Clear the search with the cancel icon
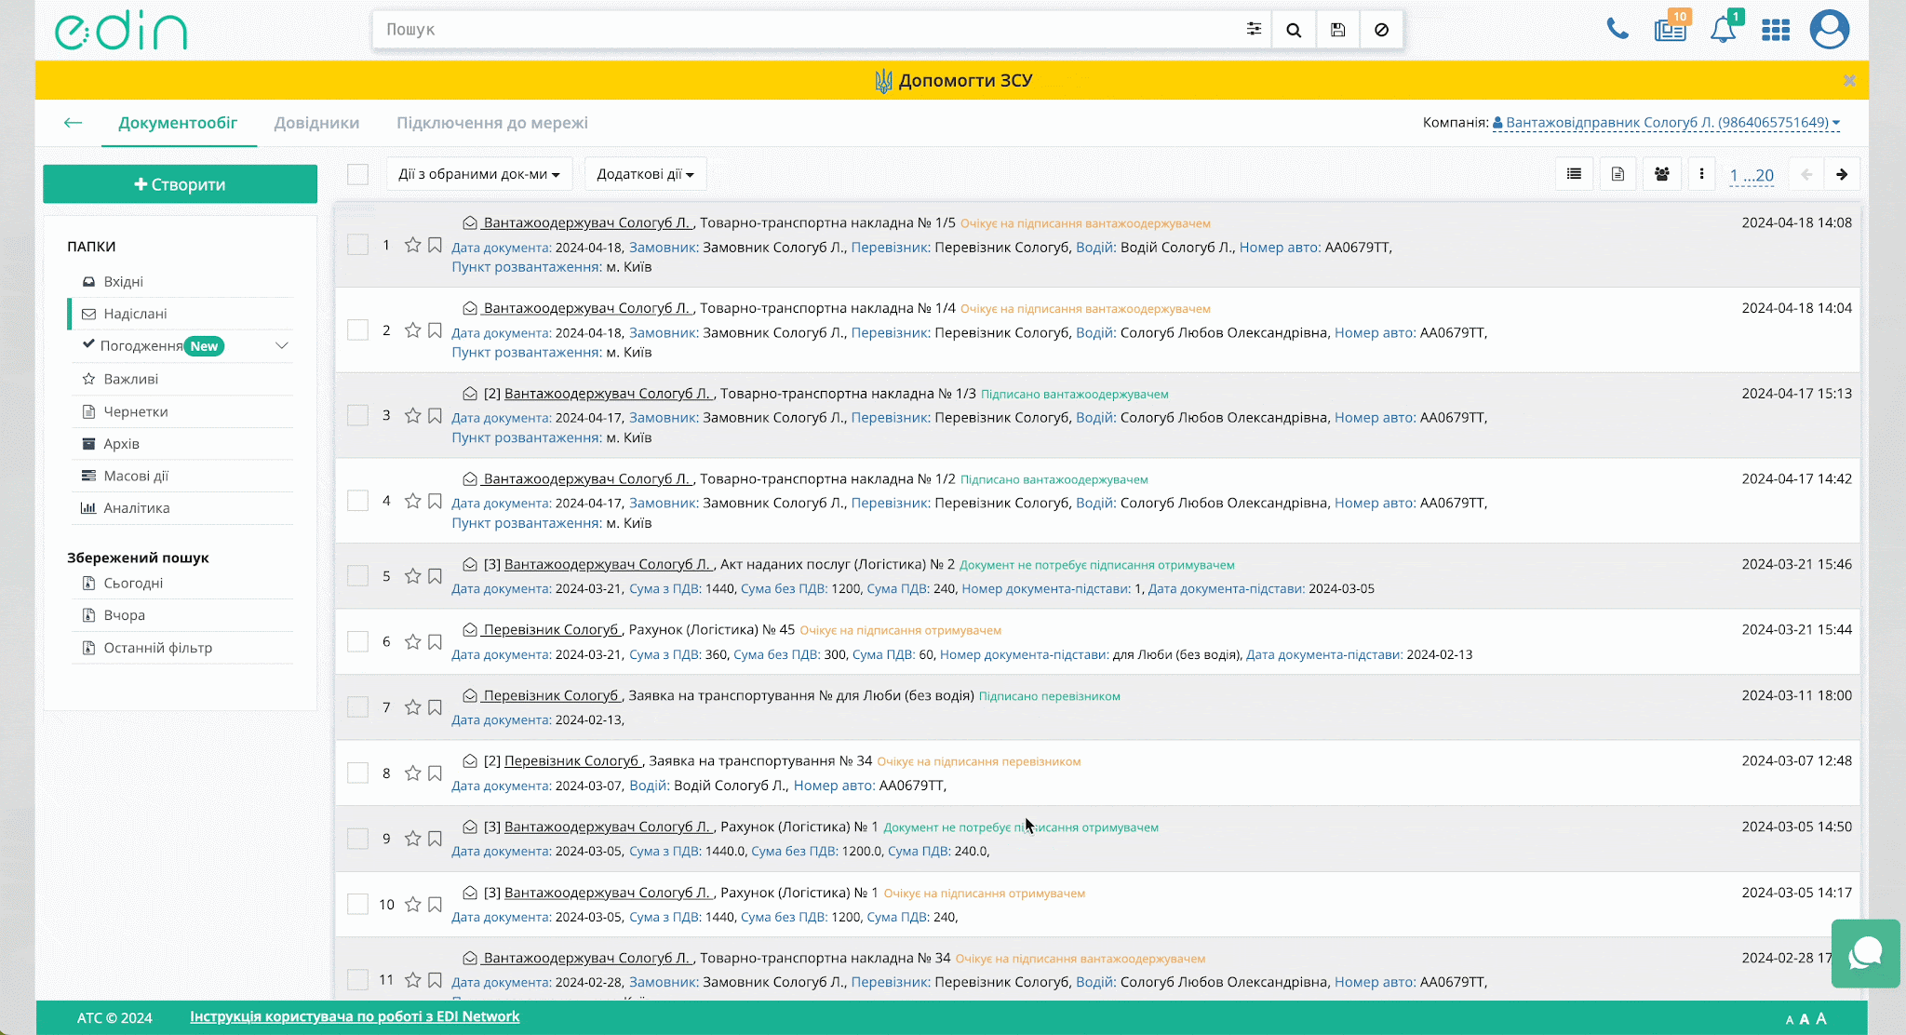 click(1381, 30)
